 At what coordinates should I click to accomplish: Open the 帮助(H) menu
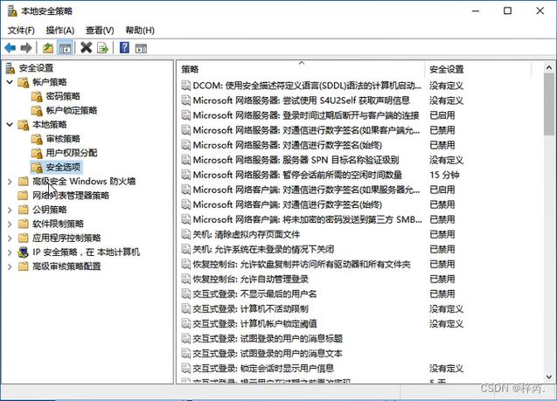(x=140, y=31)
